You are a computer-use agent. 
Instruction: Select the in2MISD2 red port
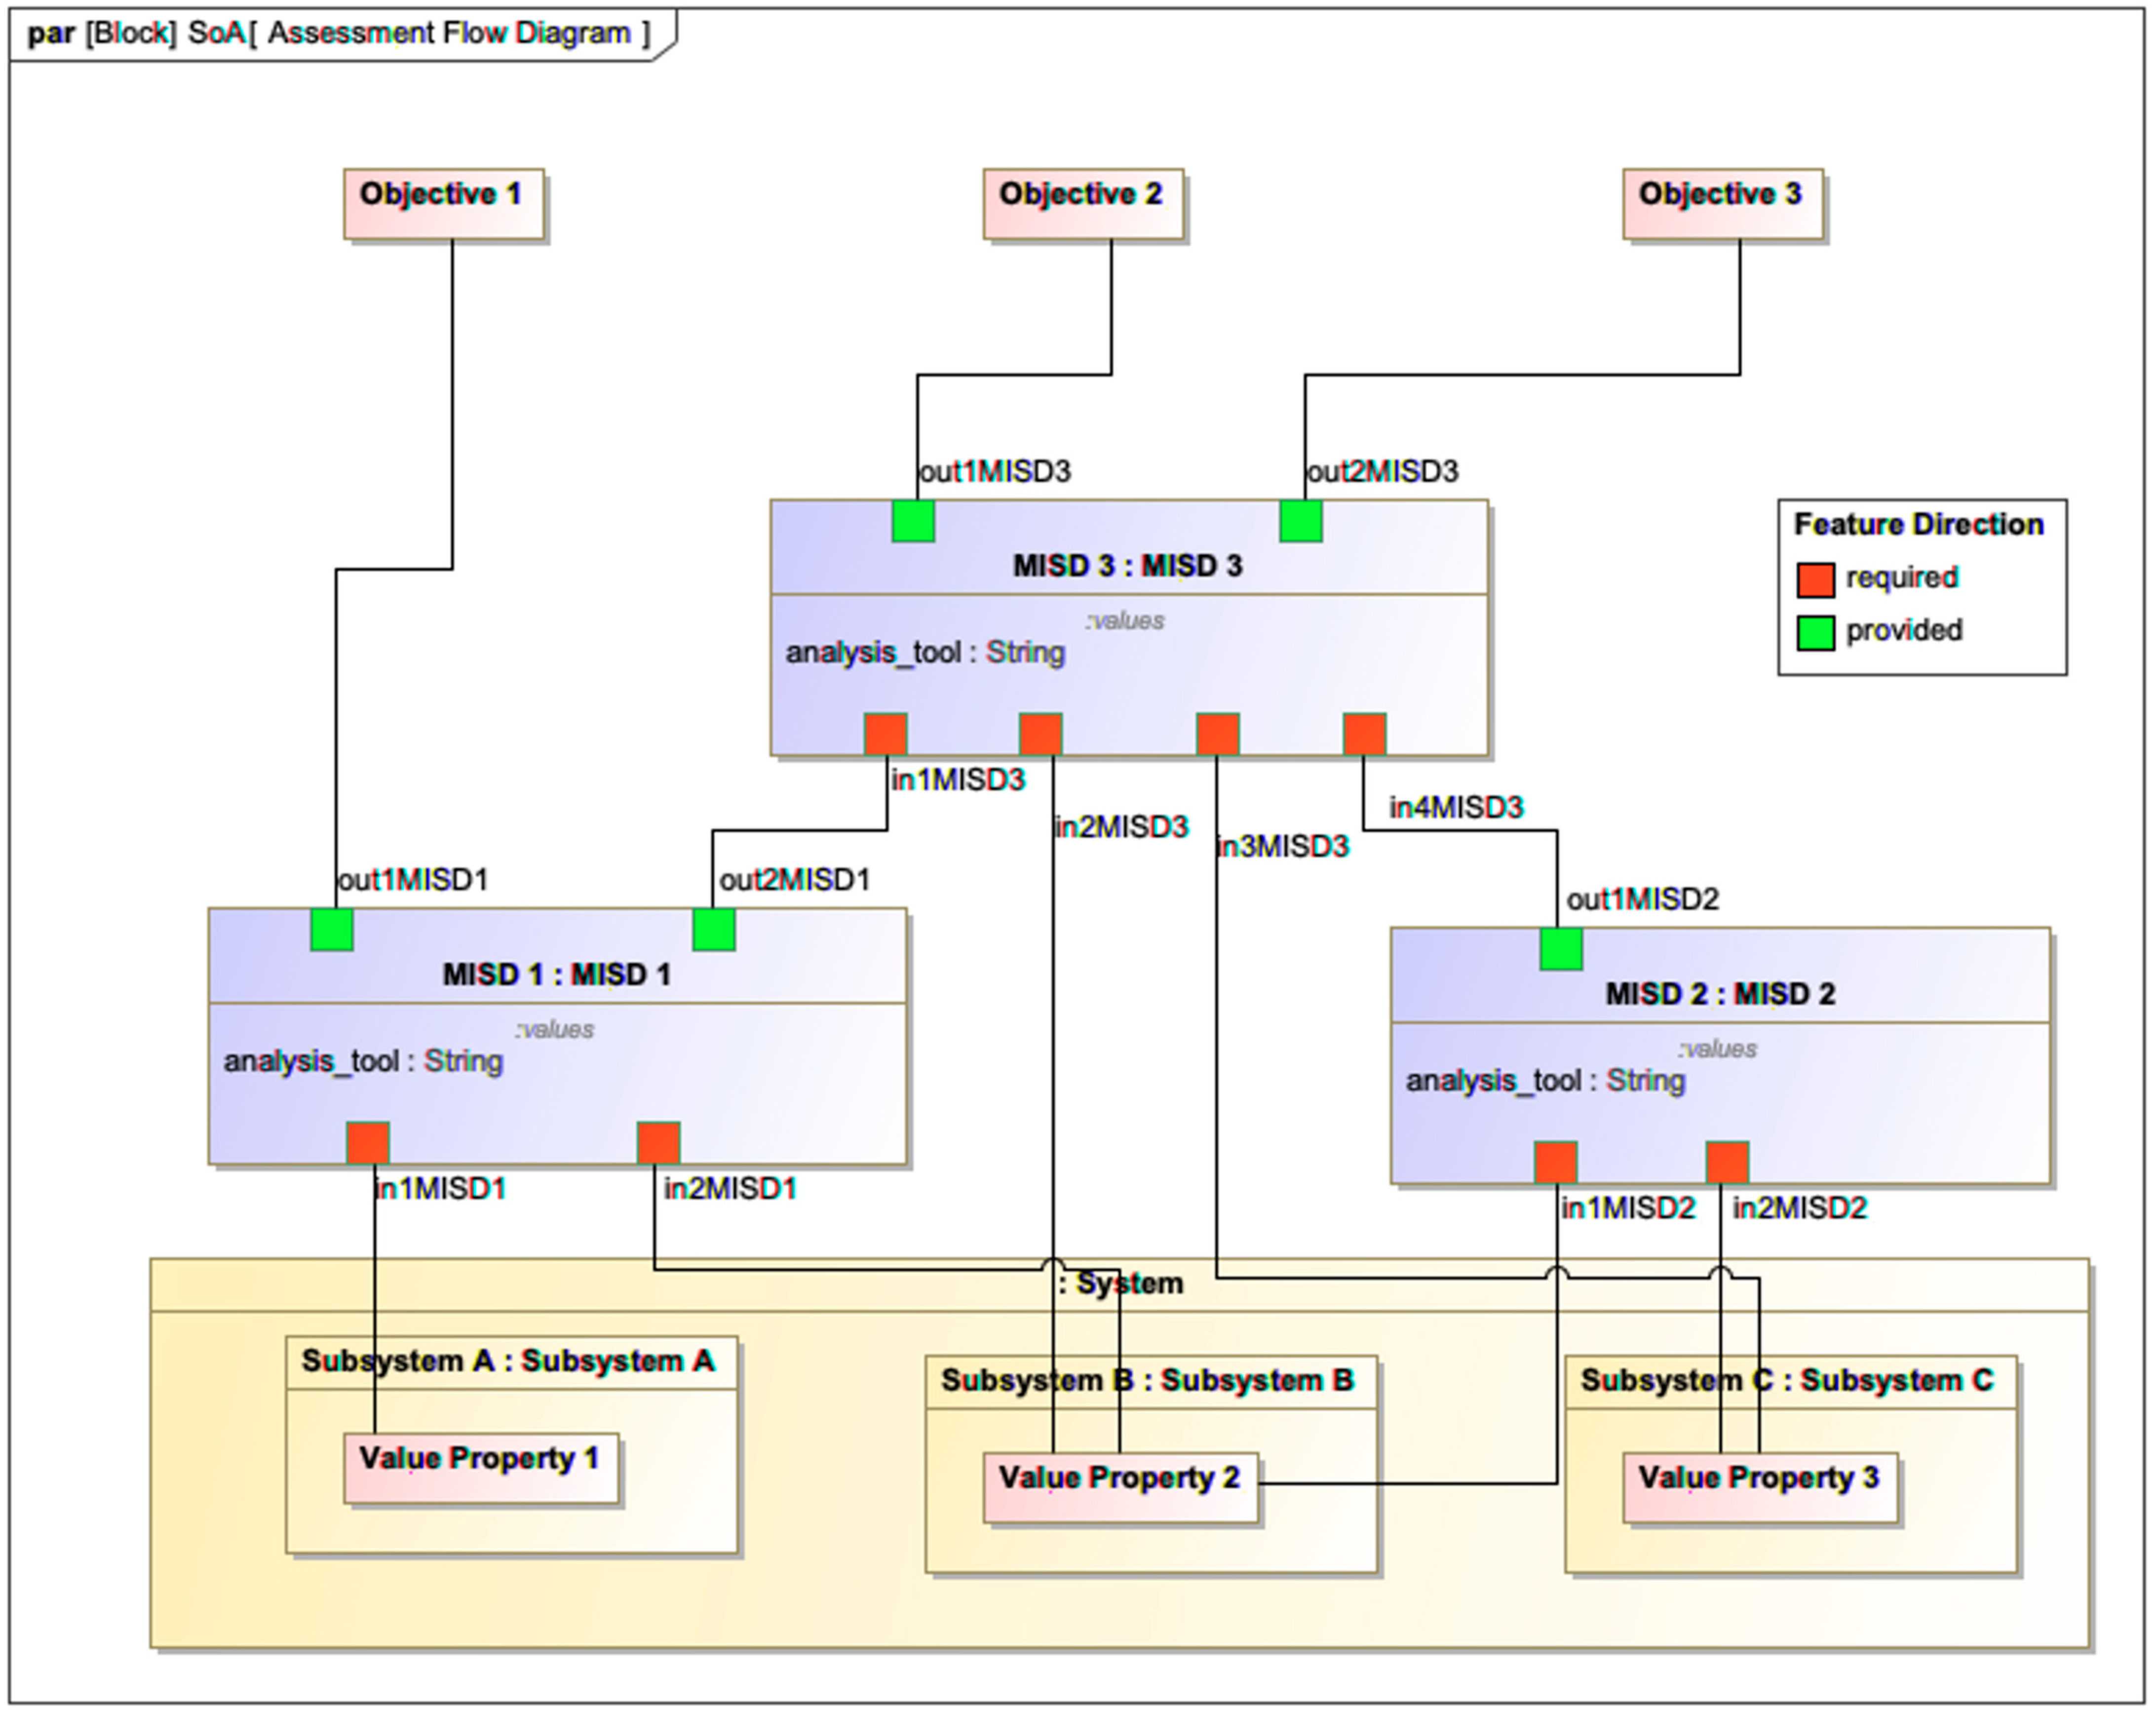[x=1727, y=1162]
